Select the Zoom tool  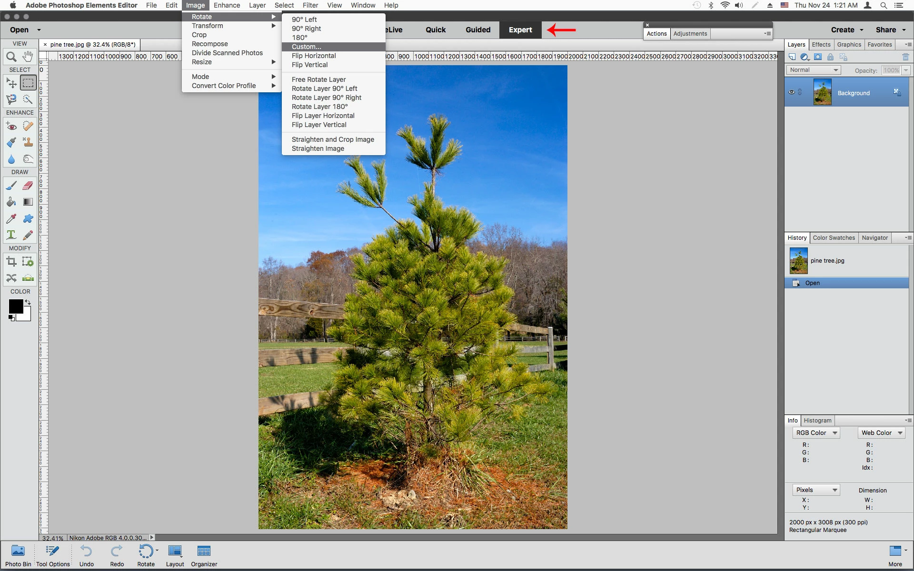pos(11,57)
